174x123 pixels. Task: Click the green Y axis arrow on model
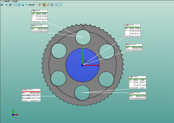(x=83, y=56)
